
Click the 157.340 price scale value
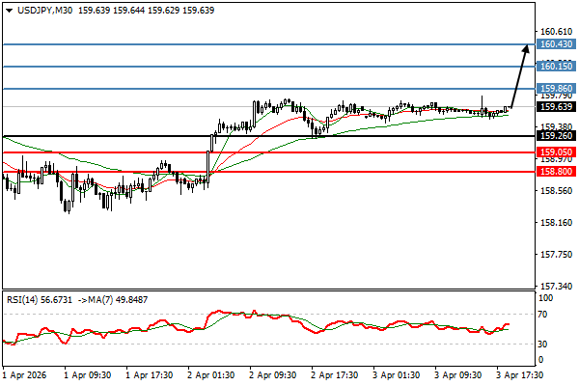point(557,287)
